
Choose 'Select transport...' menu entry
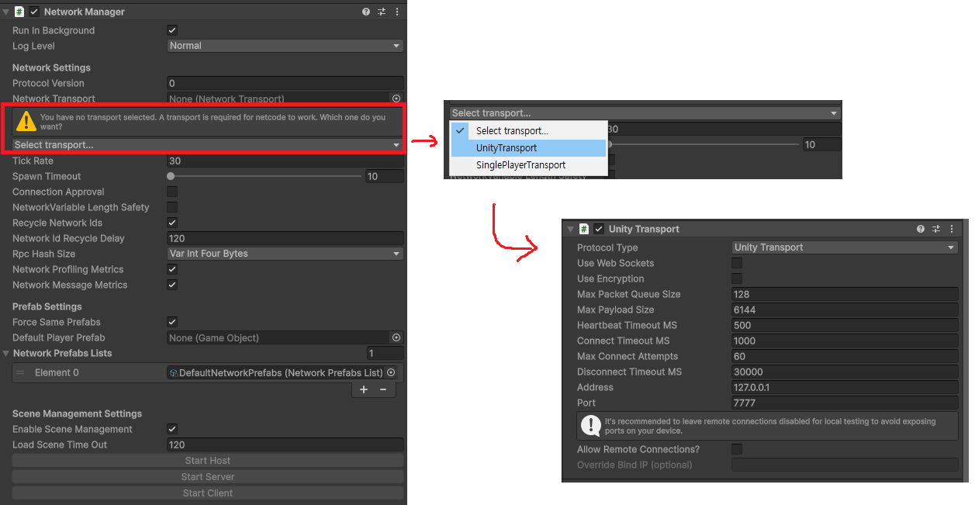(x=528, y=131)
